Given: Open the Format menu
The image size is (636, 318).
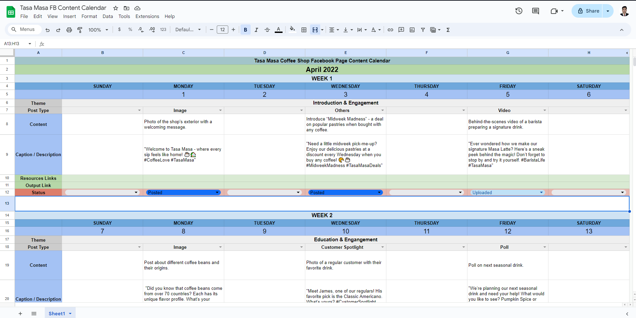Looking at the screenshot, I should click(x=89, y=16).
